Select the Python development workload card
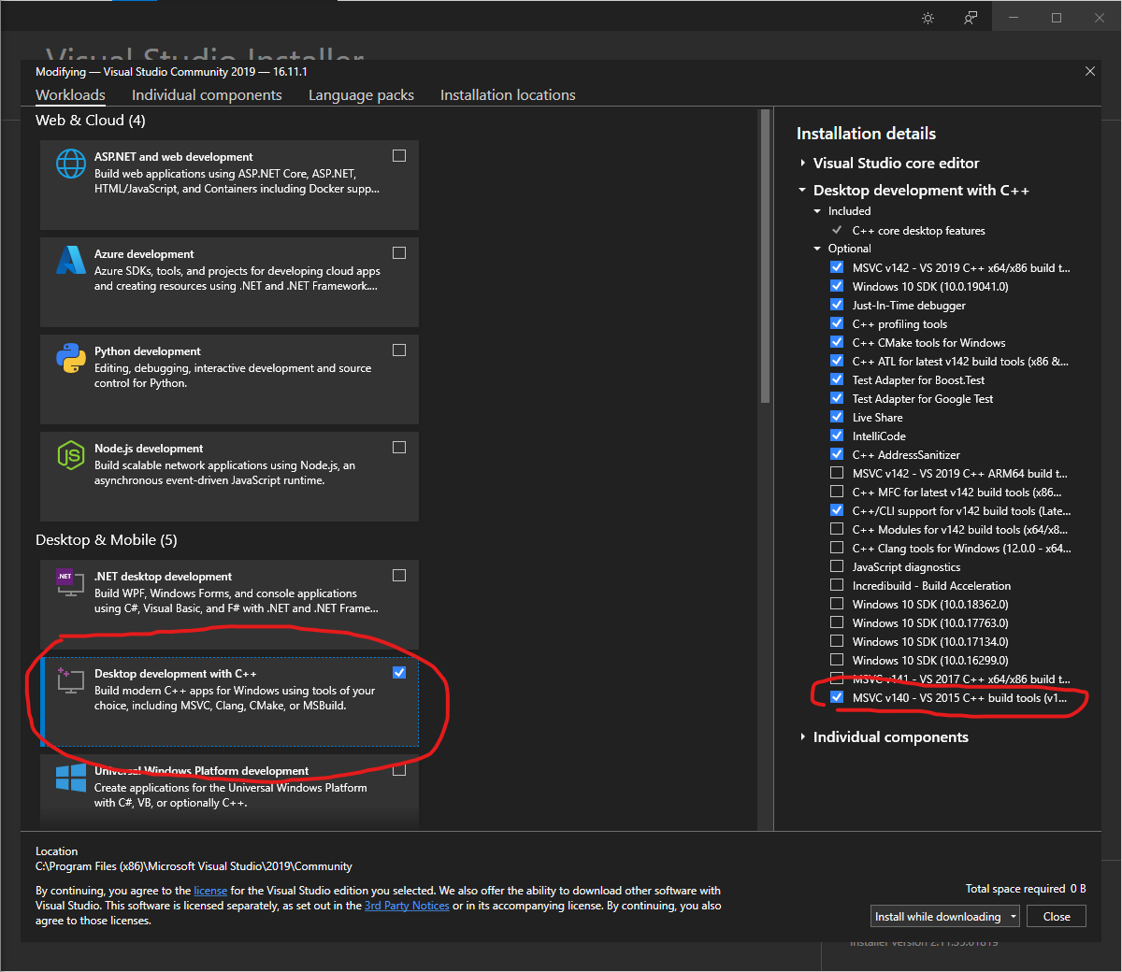 pos(229,379)
